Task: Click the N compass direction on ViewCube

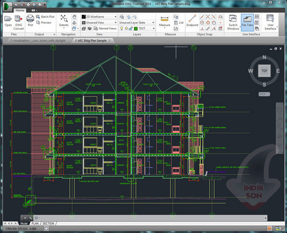Action: [264, 58]
